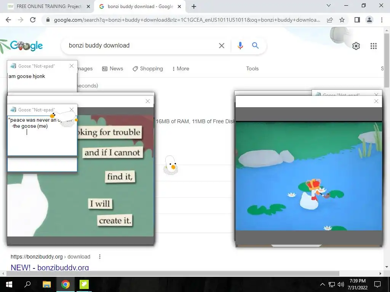Close the crowned goose pond image window
The image size is (390, 292).
376,101
